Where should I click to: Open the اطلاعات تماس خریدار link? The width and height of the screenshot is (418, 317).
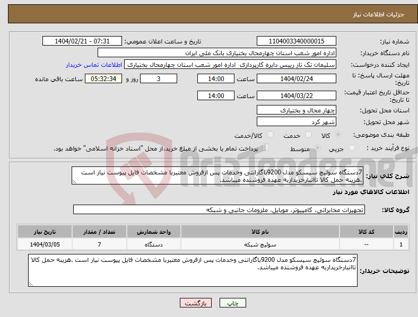coord(94,65)
